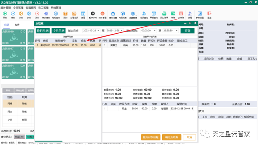Click the 确定反结账 confirm button

click(x=172, y=137)
